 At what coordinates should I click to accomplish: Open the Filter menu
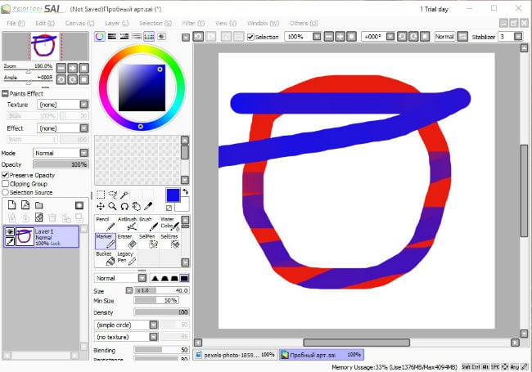pyautogui.click(x=193, y=23)
